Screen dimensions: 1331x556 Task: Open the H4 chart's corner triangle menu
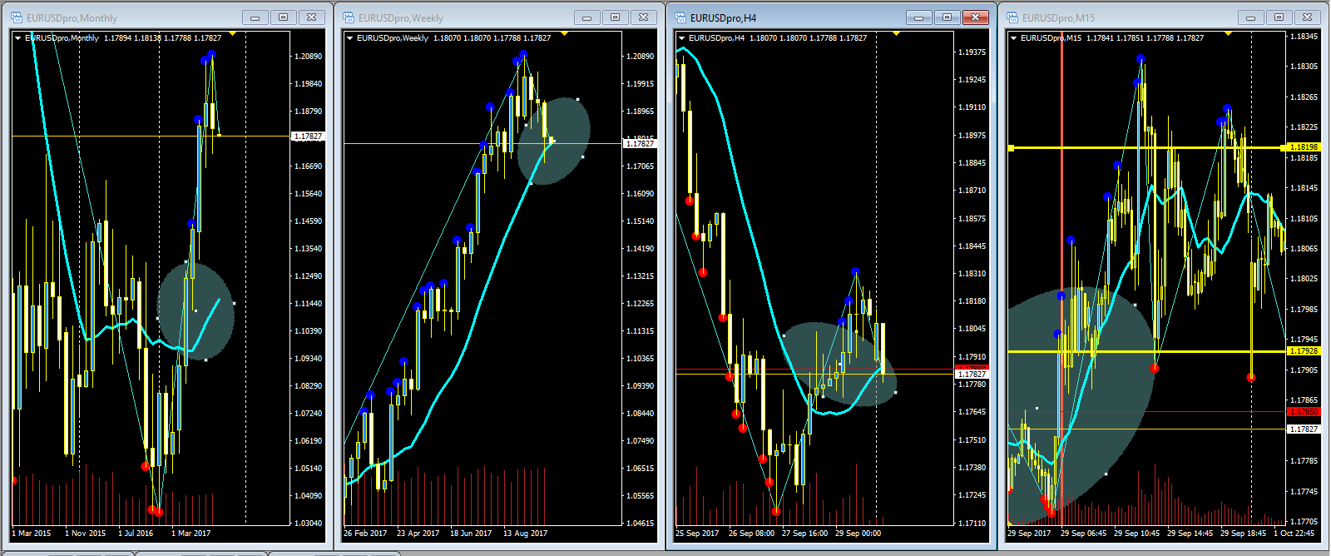tap(681, 37)
